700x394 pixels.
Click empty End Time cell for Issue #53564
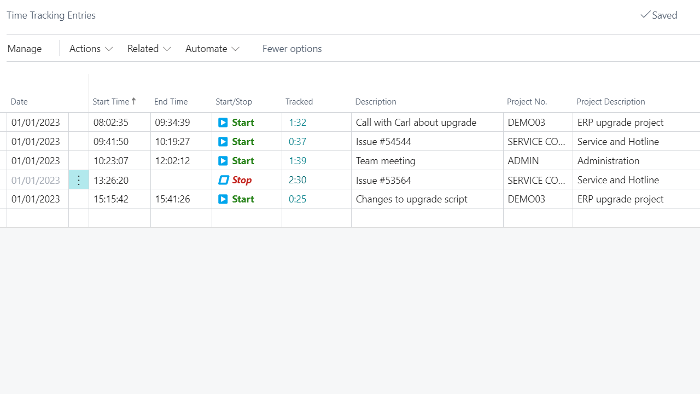click(x=181, y=180)
